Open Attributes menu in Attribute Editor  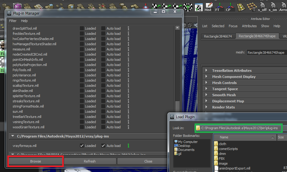pyautogui.click(x=249, y=26)
